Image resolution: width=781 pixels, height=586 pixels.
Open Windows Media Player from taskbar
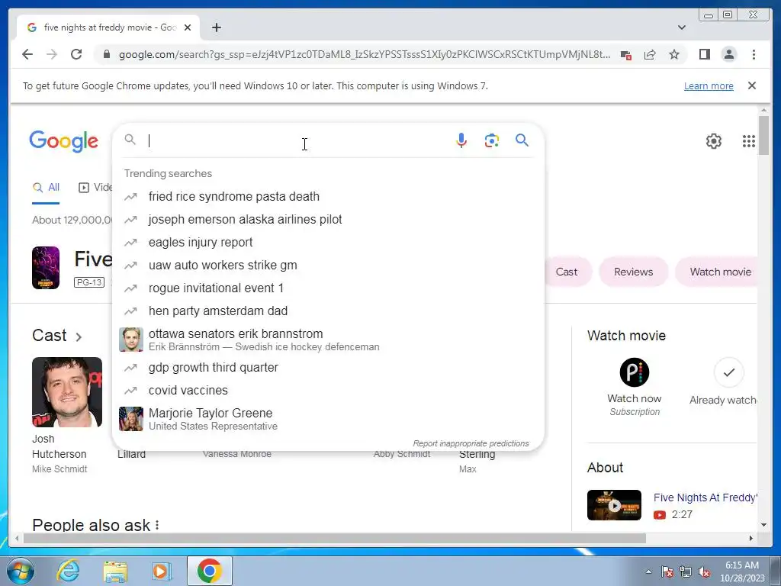point(162,571)
